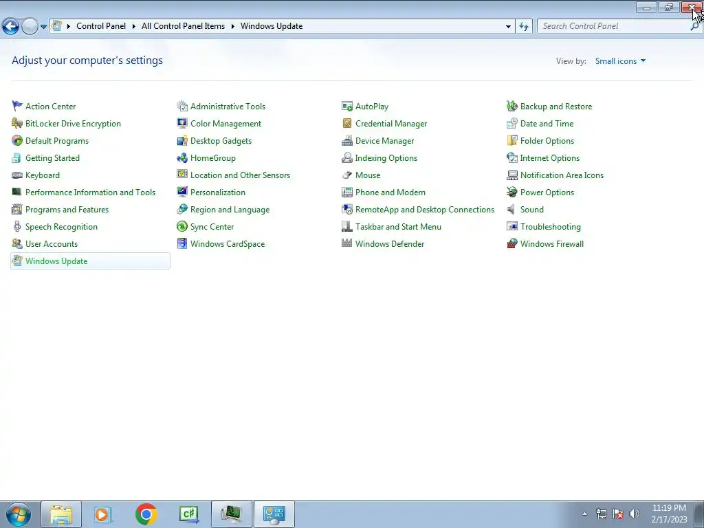Open Notification Area Icons link

[562, 175]
